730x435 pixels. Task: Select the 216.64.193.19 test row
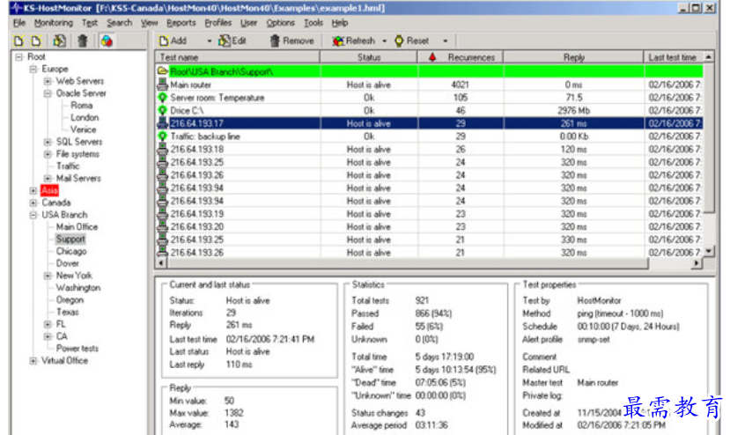tap(429, 214)
